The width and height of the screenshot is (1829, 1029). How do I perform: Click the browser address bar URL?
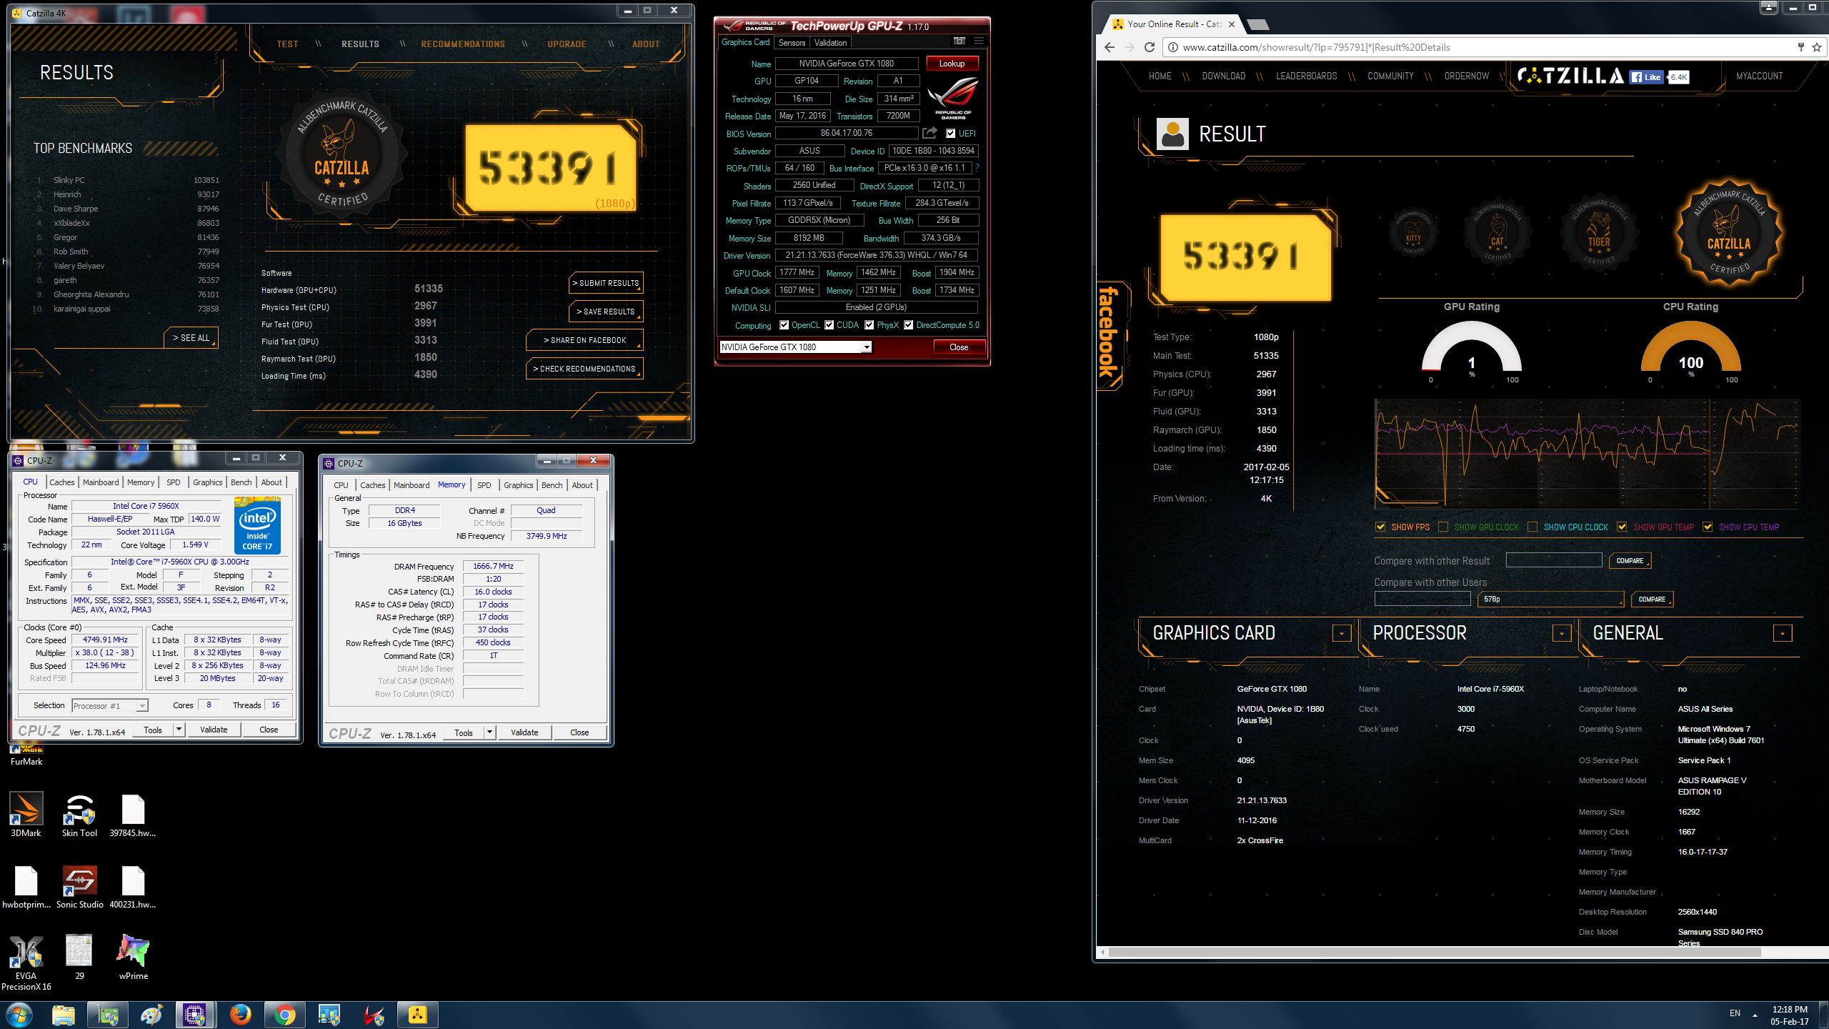[1316, 47]
